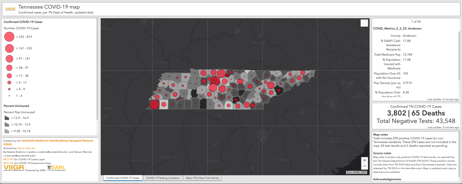
Task: Click the > 12.9 - 16.9 uninsured legend swatch
Action: pos(7,118)
